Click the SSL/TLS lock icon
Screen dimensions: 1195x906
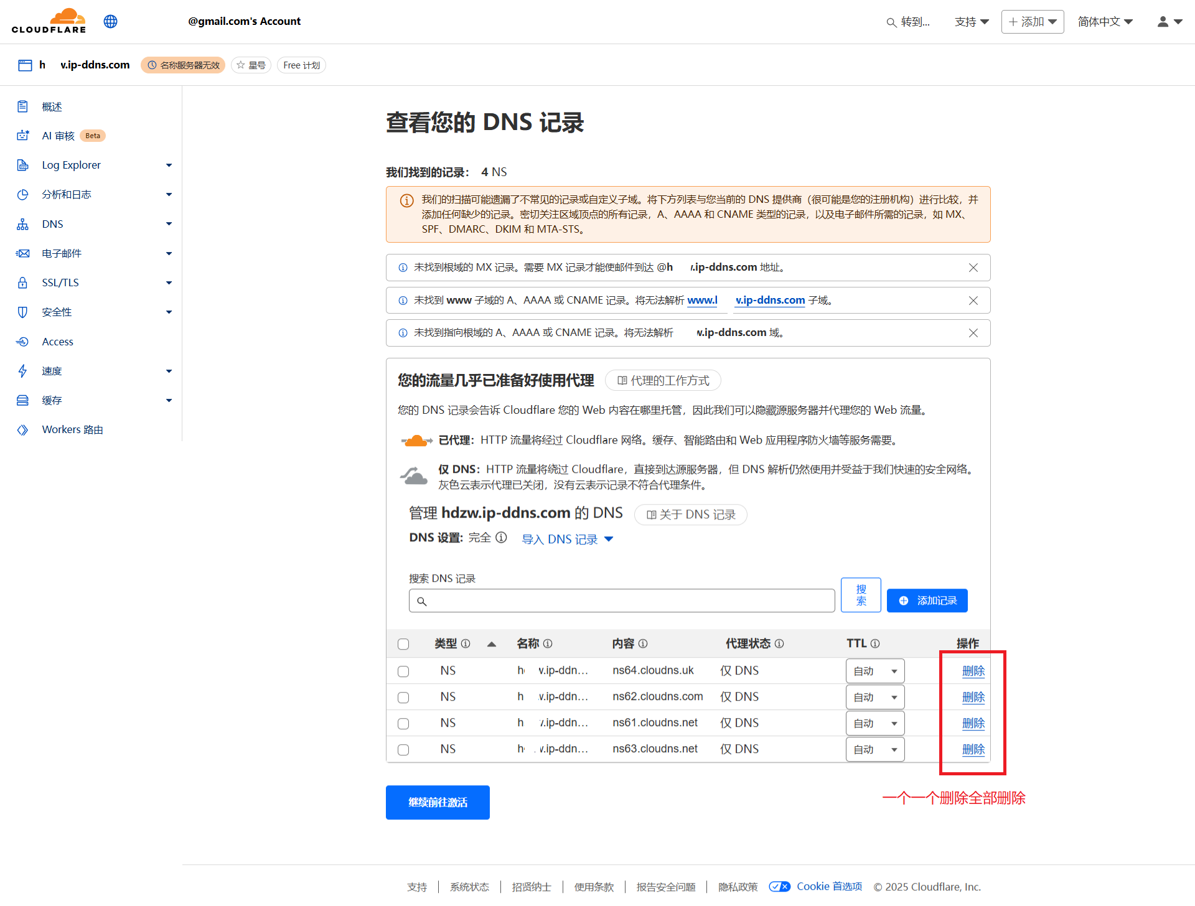pyautogui.click(x=23, y=283)
